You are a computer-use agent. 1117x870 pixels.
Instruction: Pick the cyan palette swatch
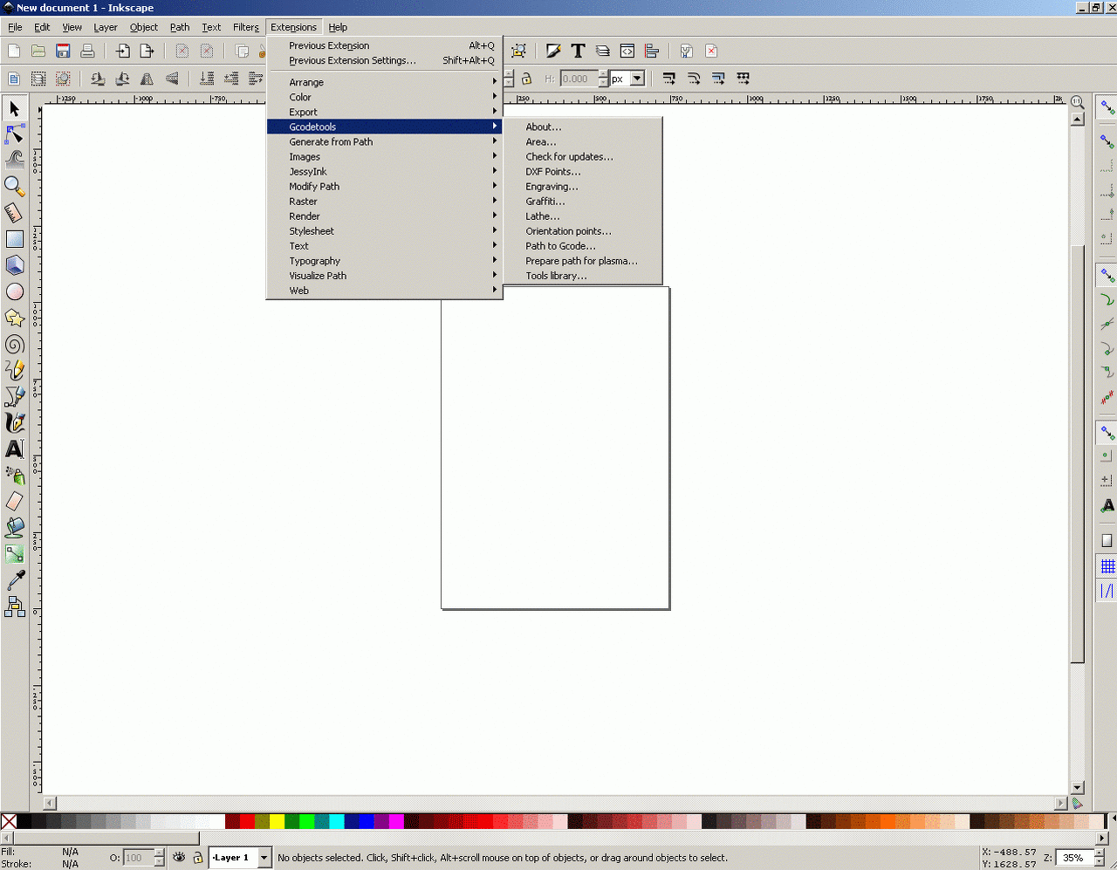337,821
